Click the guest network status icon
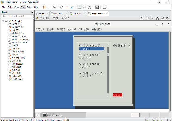172x121 pixels. (x=158, y=18)
